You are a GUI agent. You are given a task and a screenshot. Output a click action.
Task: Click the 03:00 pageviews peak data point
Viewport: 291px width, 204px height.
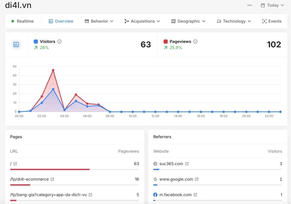[53, 70]
